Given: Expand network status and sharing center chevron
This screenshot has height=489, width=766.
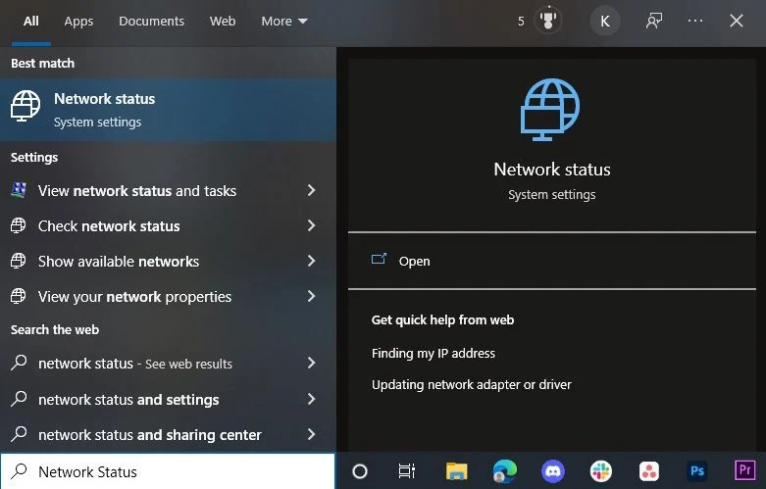Looking at the screenshot, I should pos(311,434).
